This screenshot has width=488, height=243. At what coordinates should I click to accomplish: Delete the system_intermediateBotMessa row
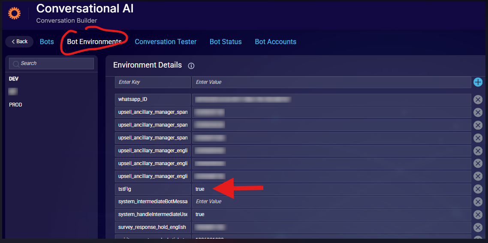[x=478, y=202]
